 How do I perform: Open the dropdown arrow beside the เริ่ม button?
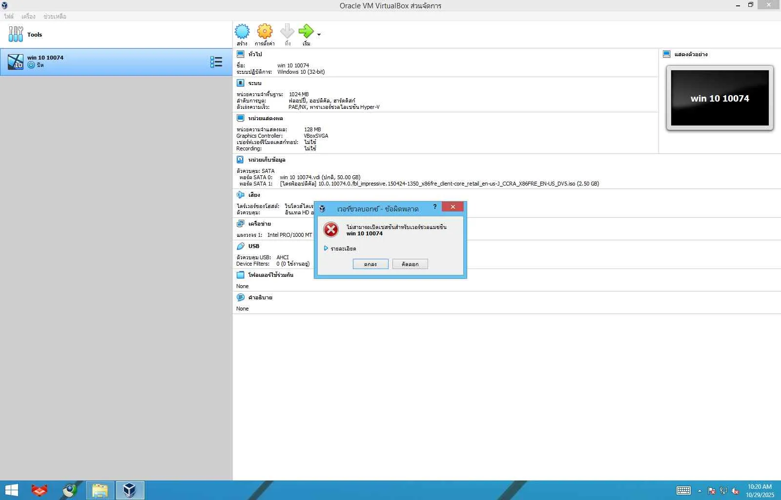tap(319, 35)
